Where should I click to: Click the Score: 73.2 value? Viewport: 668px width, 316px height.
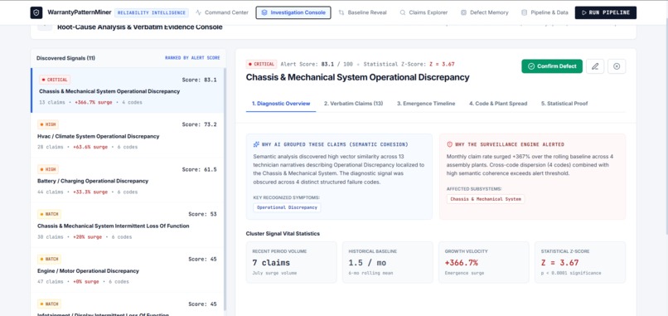pos(200,124)
